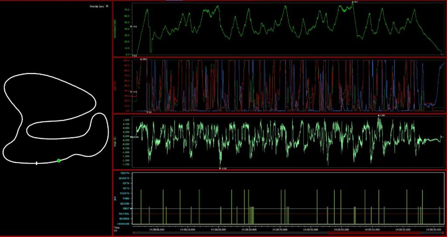The height and width of the screenshot is (237, 447).
Task: Click the green position marker on track map
Action: pyautogui.click(x=58, y=161)
